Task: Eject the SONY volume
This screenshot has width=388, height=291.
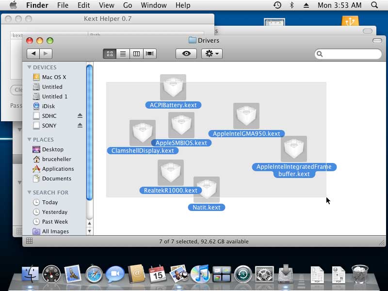Action: click(80, 125)
